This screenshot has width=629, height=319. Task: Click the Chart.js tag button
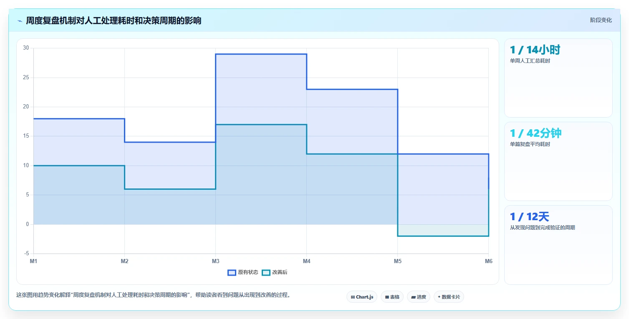click(x=362, y=297)
